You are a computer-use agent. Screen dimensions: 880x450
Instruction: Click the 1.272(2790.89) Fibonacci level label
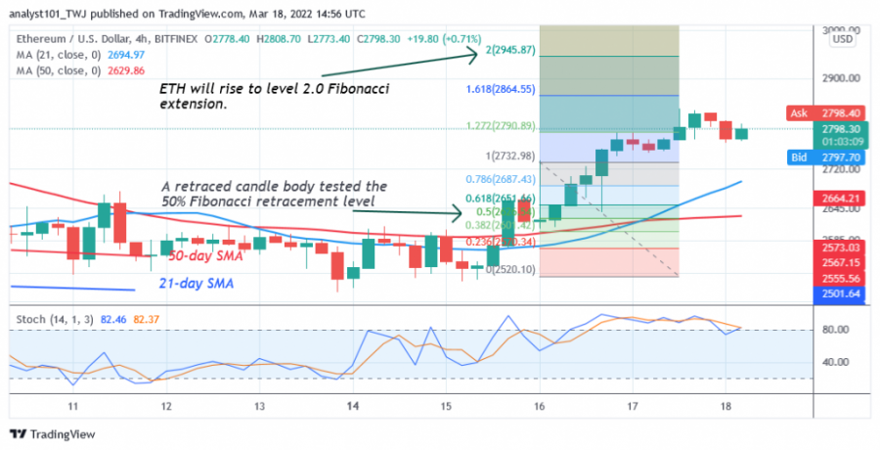click(501, 126)
